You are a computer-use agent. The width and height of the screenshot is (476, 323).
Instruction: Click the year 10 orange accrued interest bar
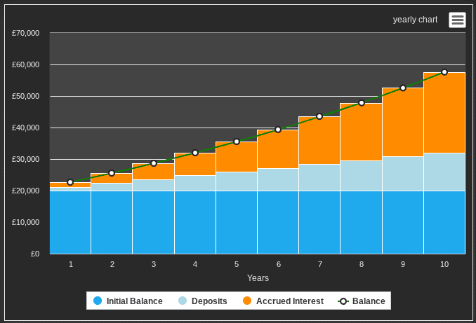coord(444,113)
